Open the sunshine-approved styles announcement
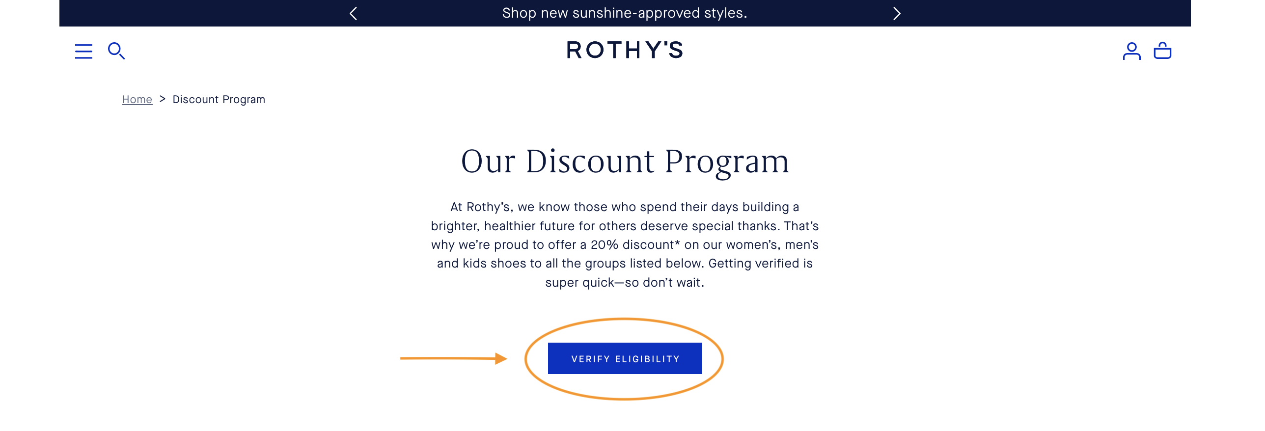This screenshot has height=431, width=1265. coord(625,13)
